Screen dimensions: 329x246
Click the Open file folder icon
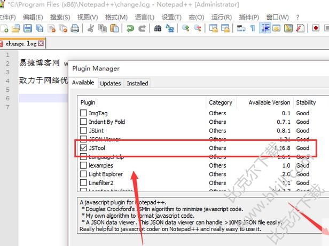point(15,28)
